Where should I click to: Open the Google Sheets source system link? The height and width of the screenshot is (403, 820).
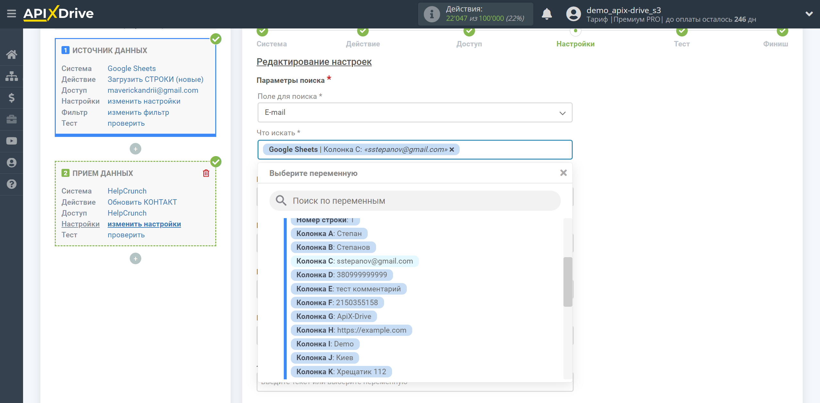pos(132,68)
